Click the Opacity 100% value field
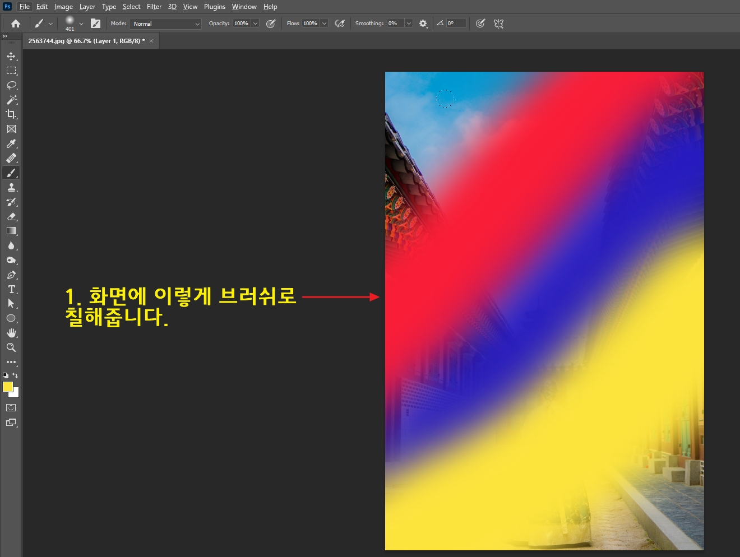The image size is (740, 557). click(242, 24)
